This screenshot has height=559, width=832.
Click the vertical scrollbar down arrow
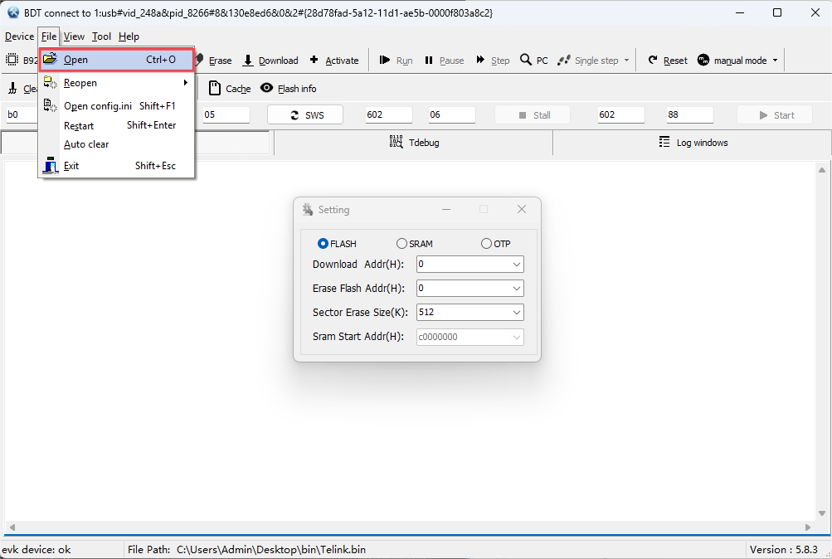822,513
